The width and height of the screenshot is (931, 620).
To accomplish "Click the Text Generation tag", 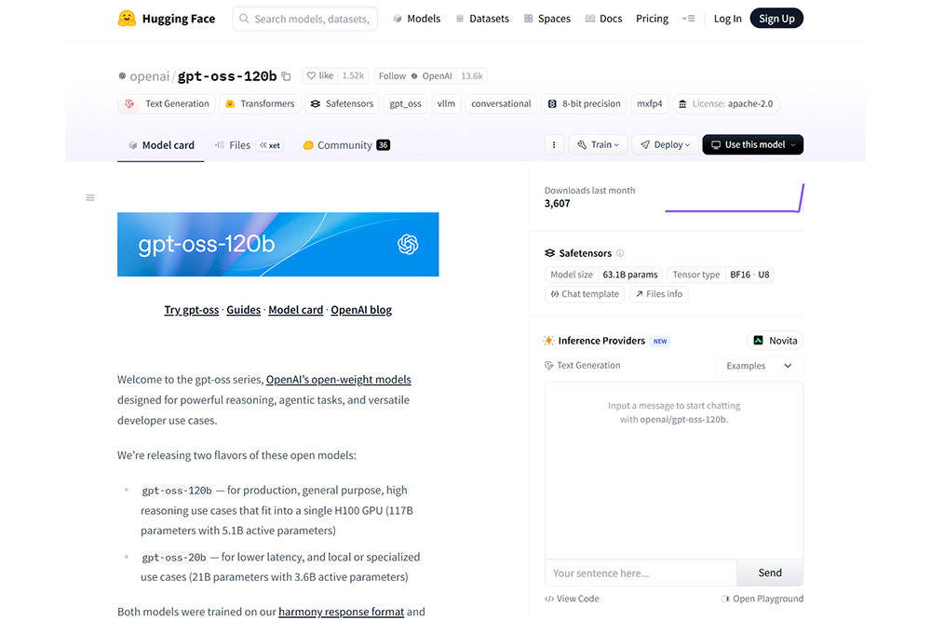I will [167, 103].
